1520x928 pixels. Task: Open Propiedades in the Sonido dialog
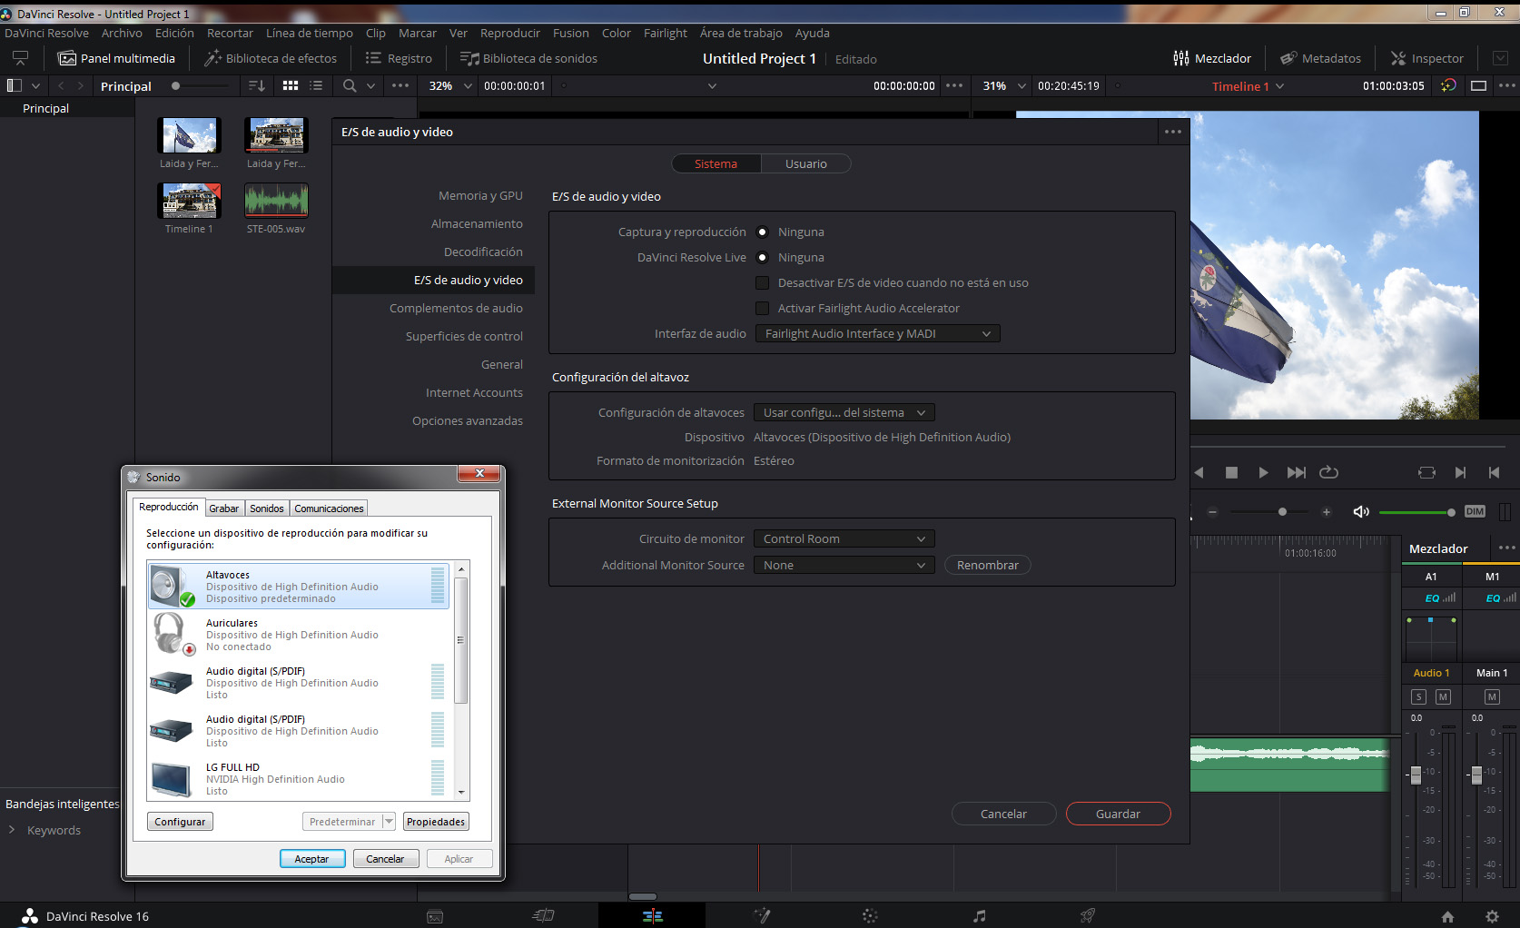click(x=436, y=822)
